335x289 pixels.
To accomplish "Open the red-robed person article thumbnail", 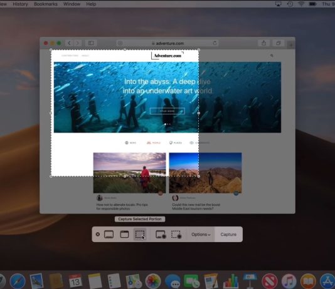I will point(129,173).
